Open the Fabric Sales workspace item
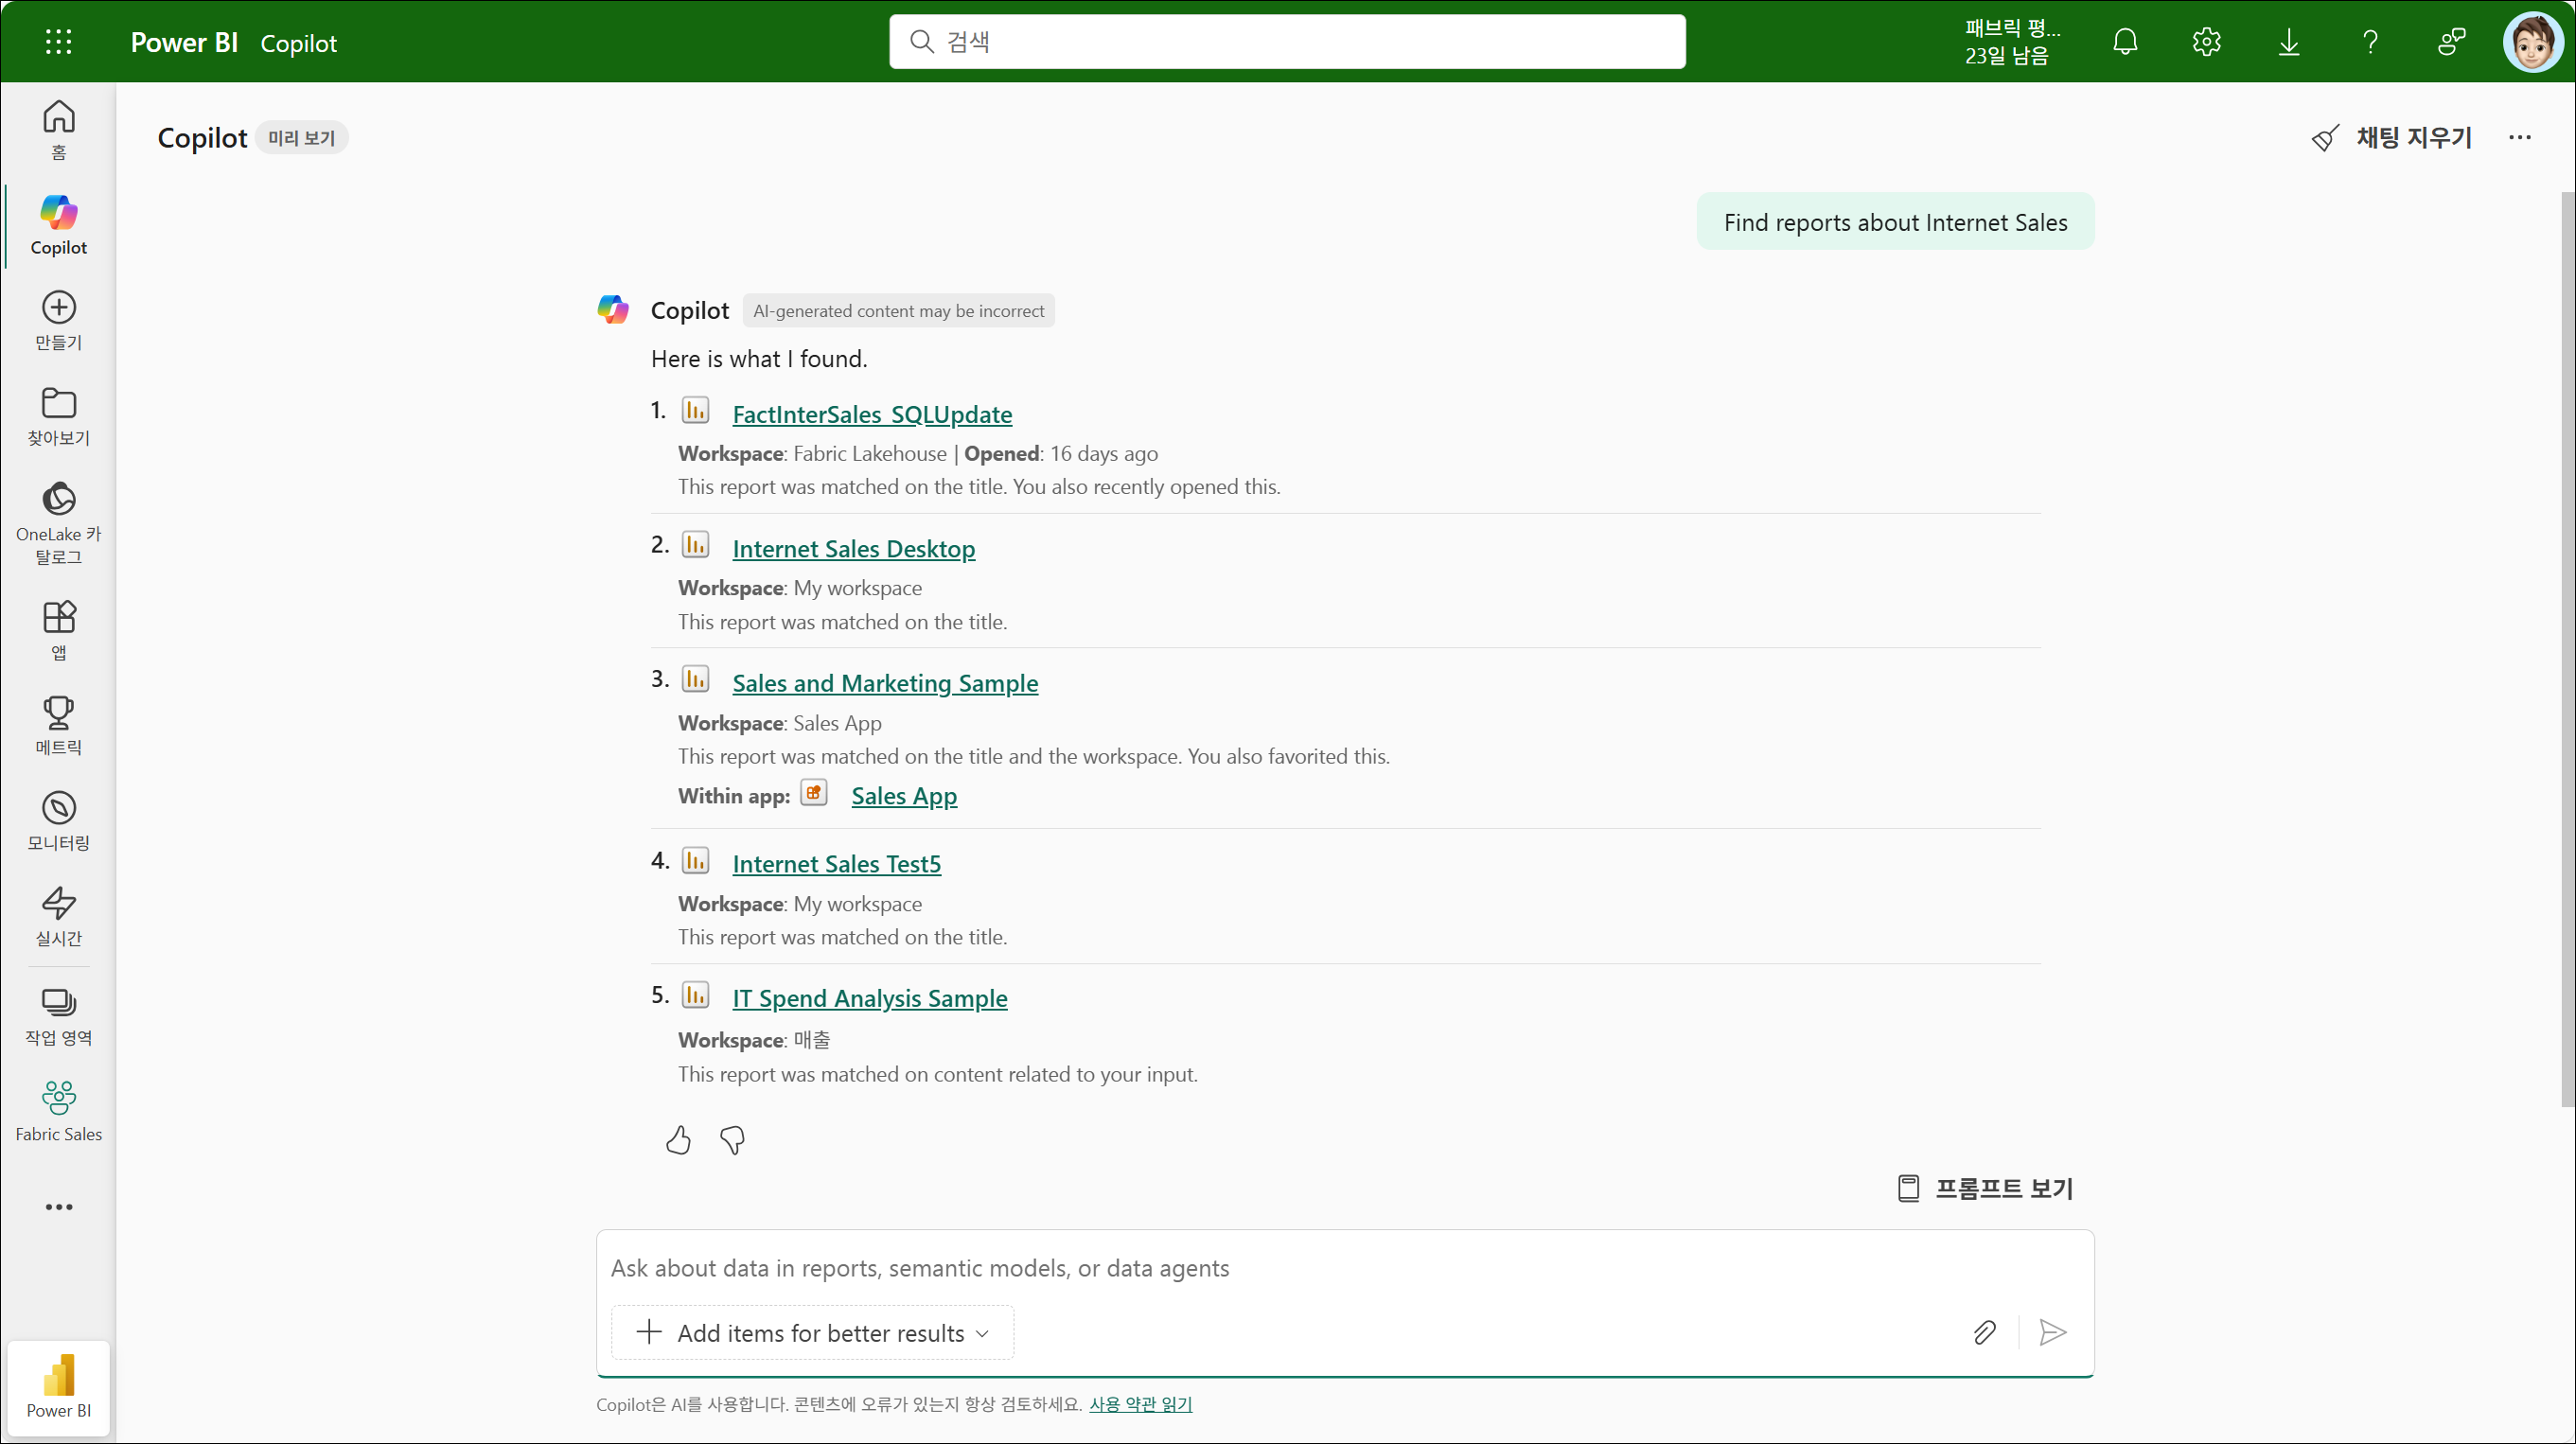Viewport: 2576px width, 1444px height. (x=58, y=1110)
